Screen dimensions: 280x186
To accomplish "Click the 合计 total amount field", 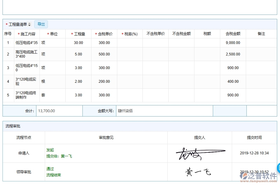I will (x=59, y=111).
